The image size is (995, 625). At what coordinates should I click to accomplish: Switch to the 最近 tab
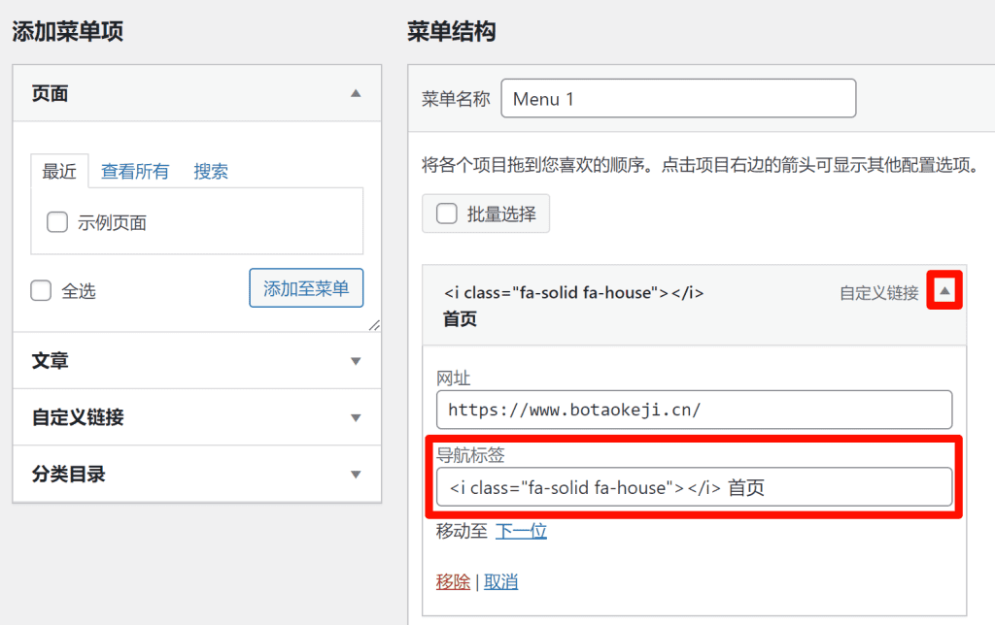tap(59, 172)
